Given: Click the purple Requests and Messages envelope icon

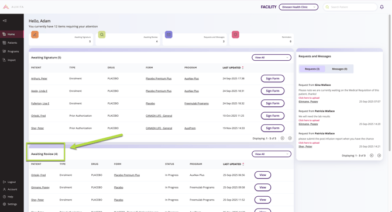Looking at the screenshot, I should (x=169, y=34).
